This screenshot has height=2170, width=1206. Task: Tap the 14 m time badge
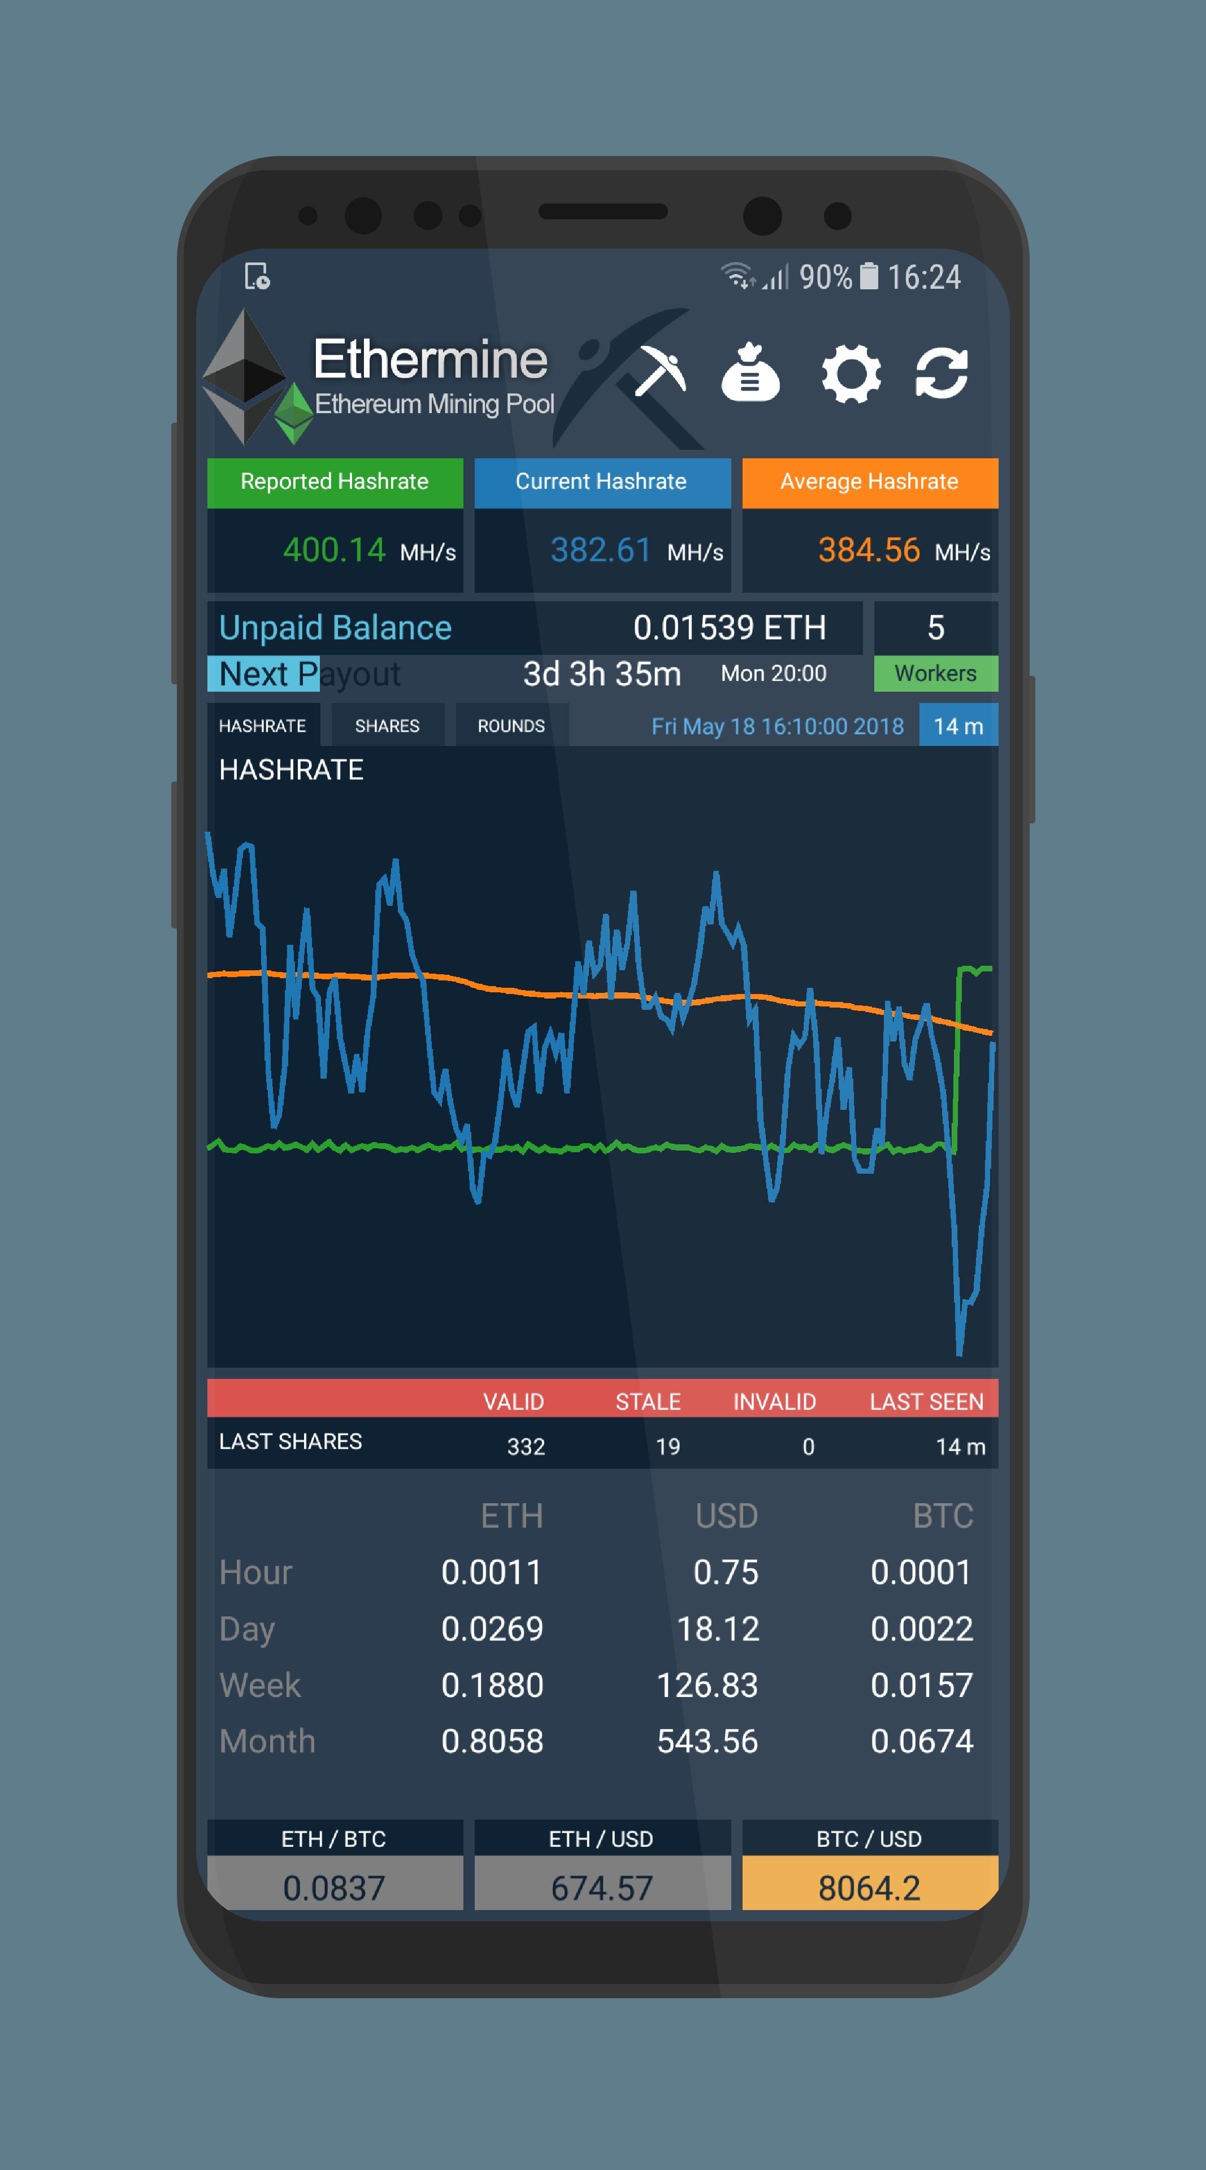pos(958,725)
